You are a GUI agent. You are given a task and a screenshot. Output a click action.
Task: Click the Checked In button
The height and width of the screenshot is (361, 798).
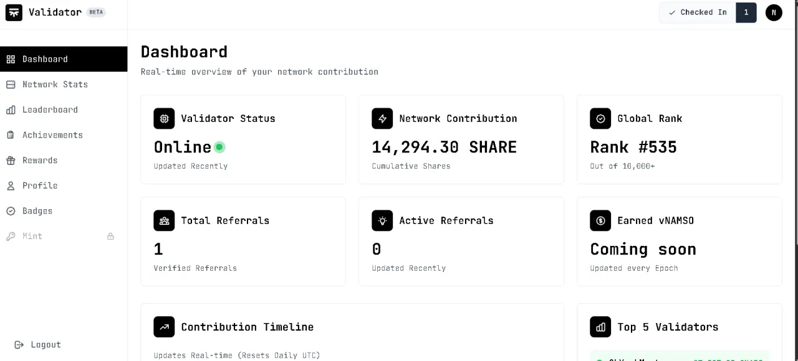[x=698, y=12]
